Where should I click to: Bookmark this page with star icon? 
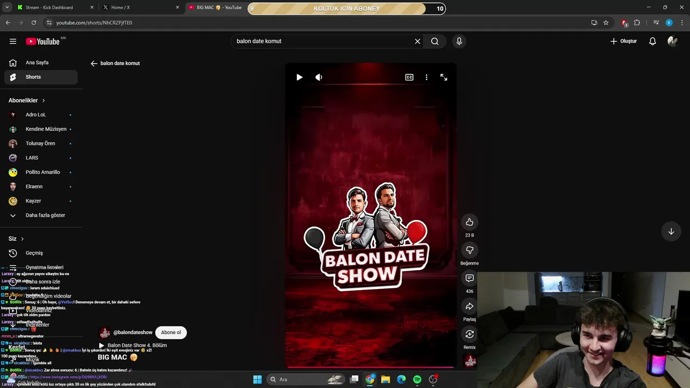(x=606, y=23)
